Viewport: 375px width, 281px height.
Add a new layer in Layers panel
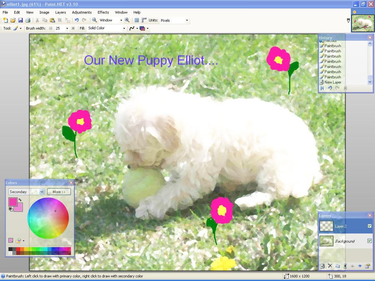[322, 266]
